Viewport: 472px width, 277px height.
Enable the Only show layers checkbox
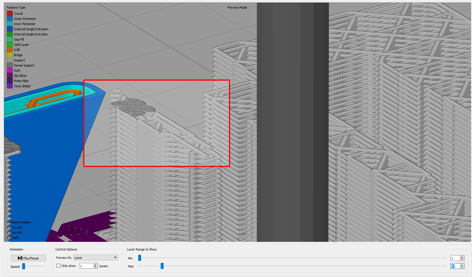coord(59,265)
